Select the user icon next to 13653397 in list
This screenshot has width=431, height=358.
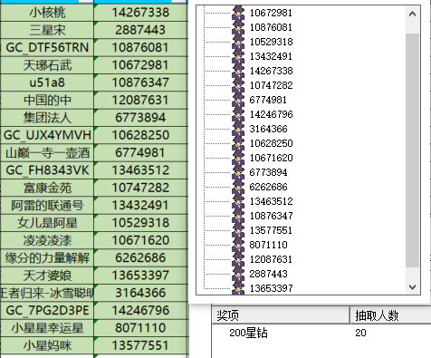238,288
